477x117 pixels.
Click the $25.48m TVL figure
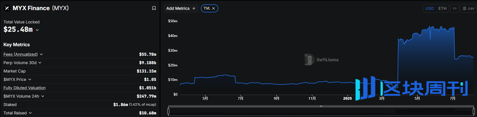click(x=18, y=29)
